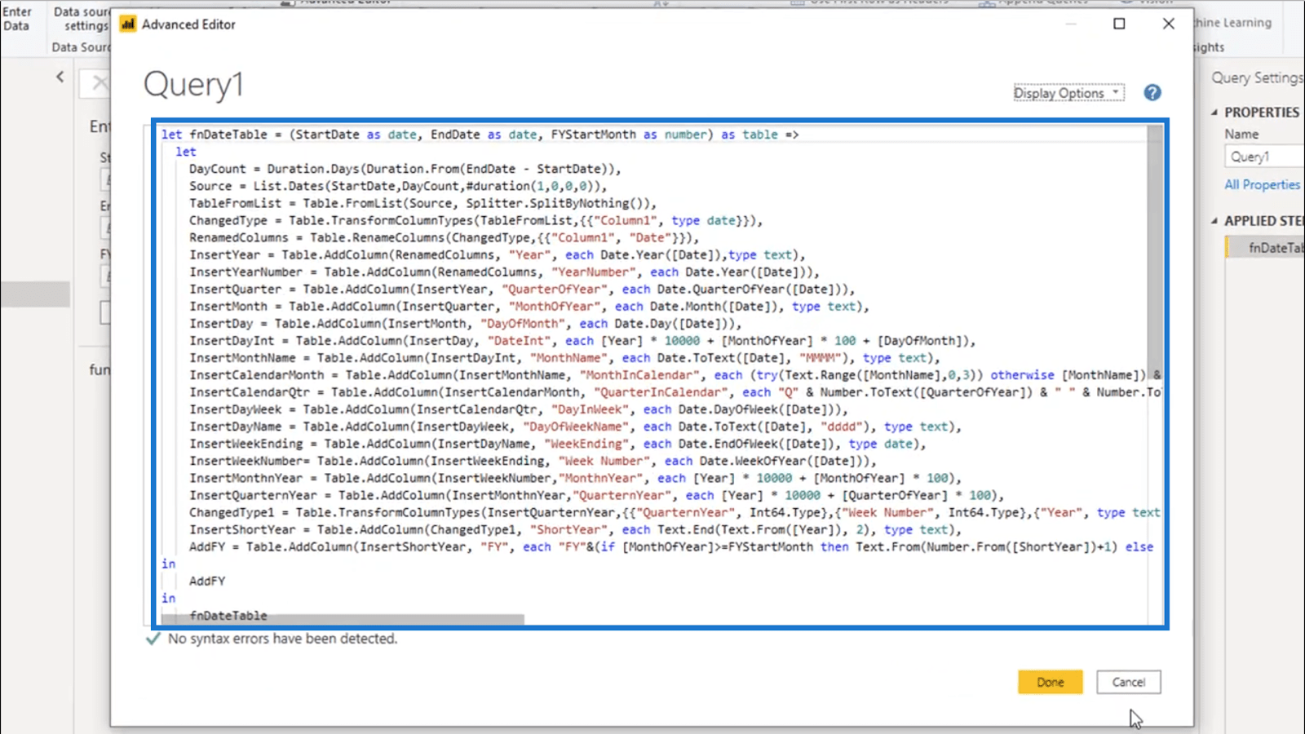The height and width of the screenshot is (734, 1305).
Task: Confirm query edits with Done button
Action: pos(1050,682)
